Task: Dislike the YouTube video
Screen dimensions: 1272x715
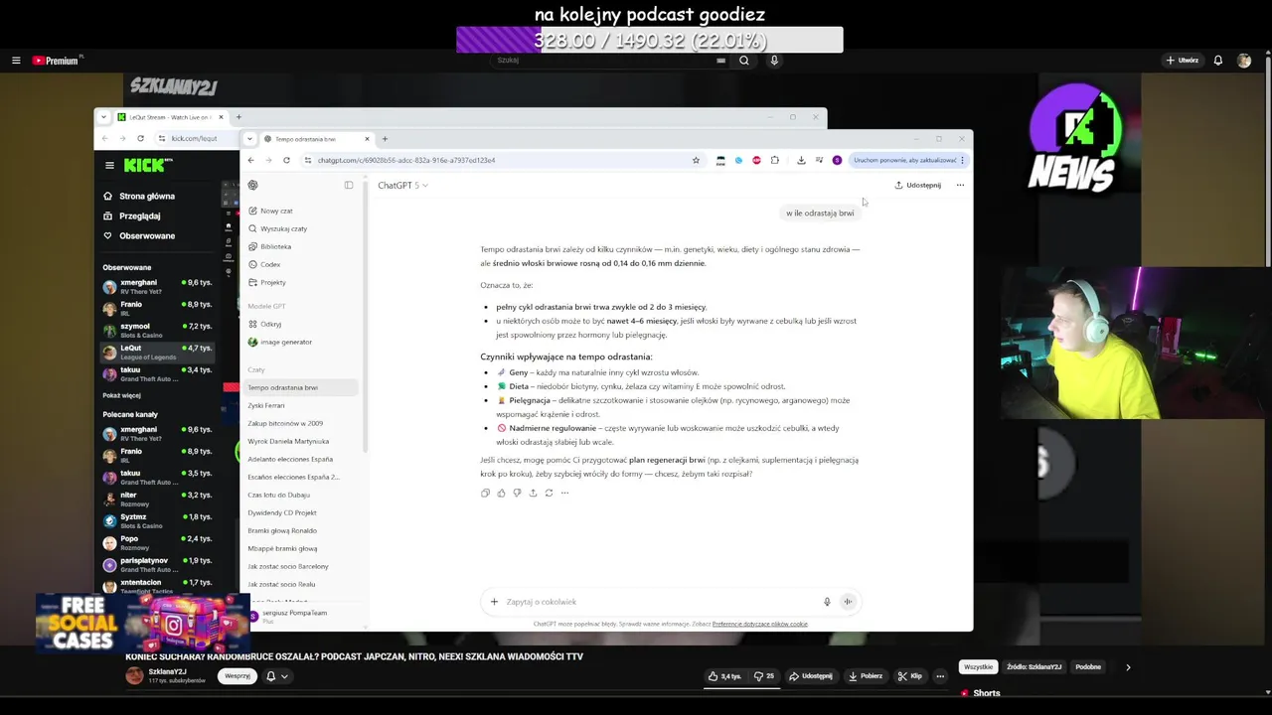Action: 763,676
